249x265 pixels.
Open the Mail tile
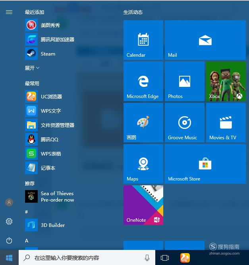point(205,40)
